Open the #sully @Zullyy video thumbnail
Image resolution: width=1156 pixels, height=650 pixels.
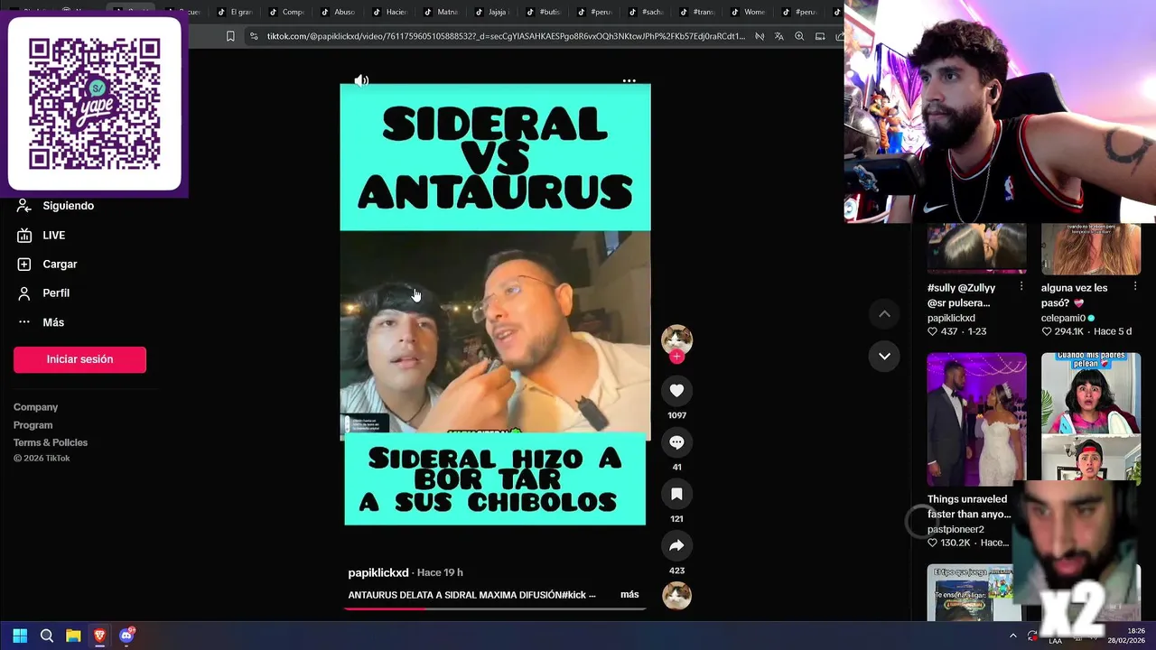coord(976,247)
